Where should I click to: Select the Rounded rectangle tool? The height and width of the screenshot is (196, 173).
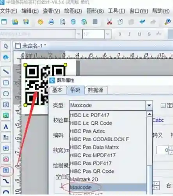click(x=6, y=83)
